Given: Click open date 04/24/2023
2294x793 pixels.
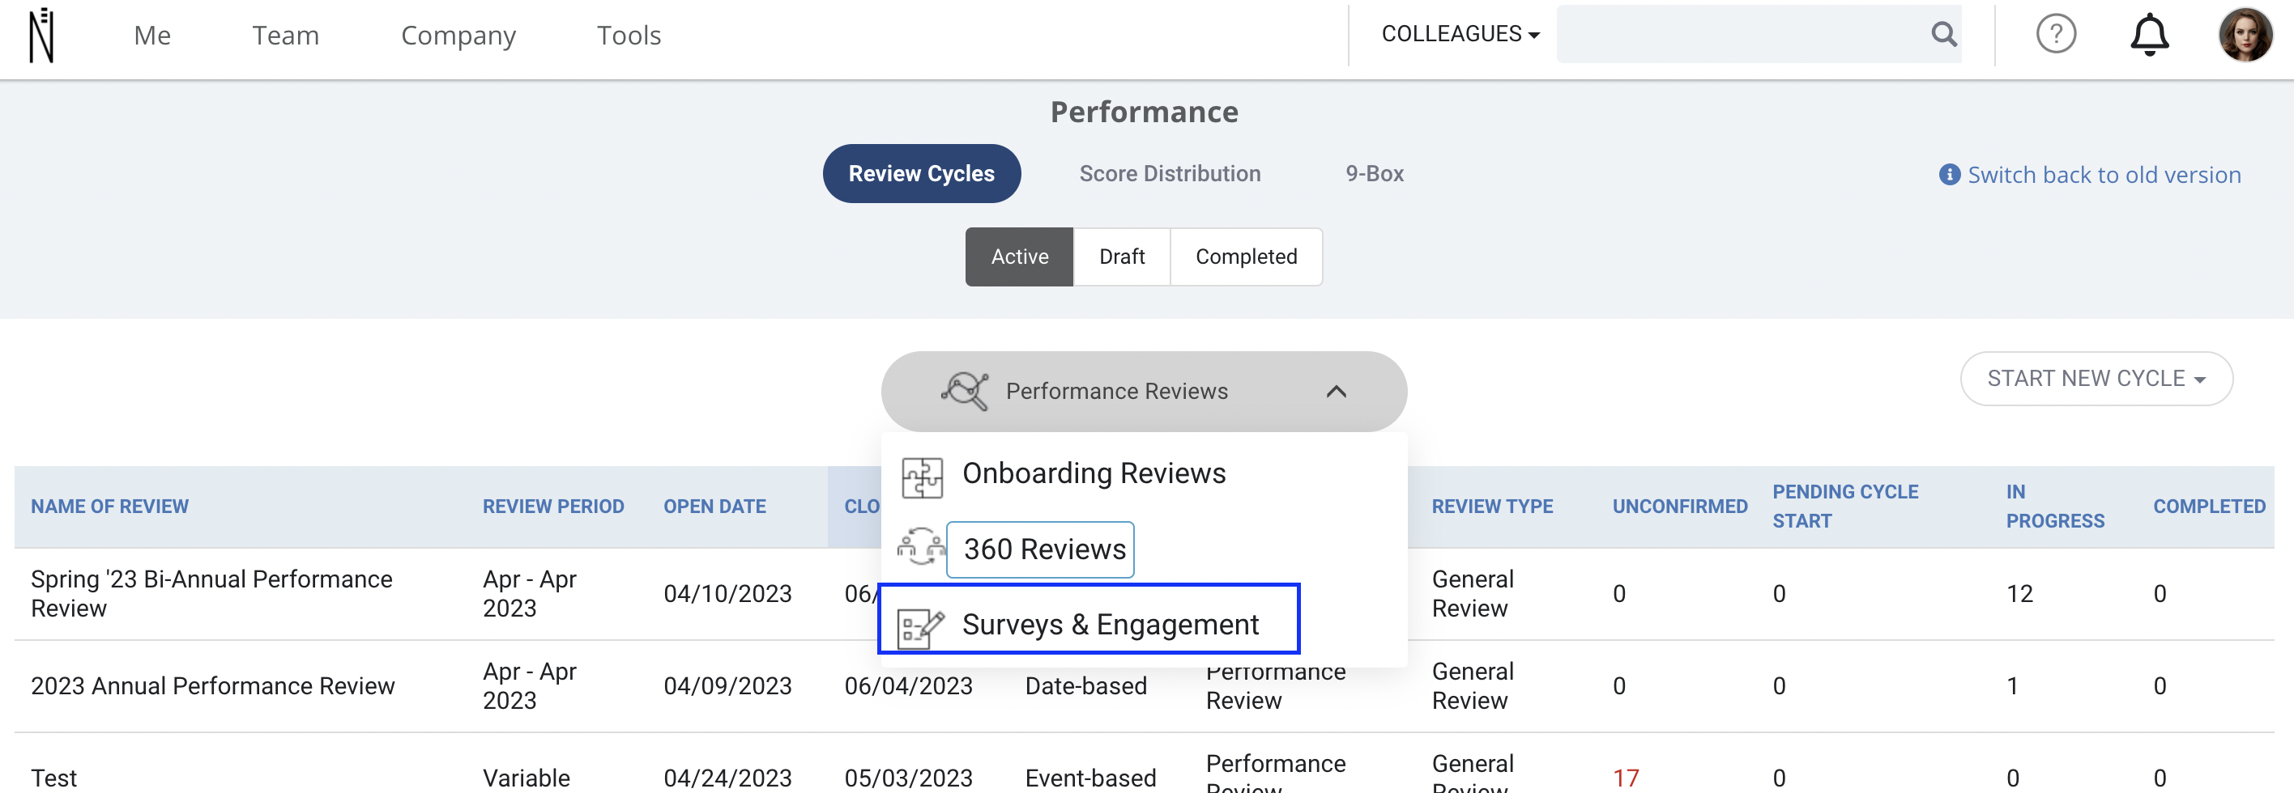Looking at the screenshot, I should 727,778.
